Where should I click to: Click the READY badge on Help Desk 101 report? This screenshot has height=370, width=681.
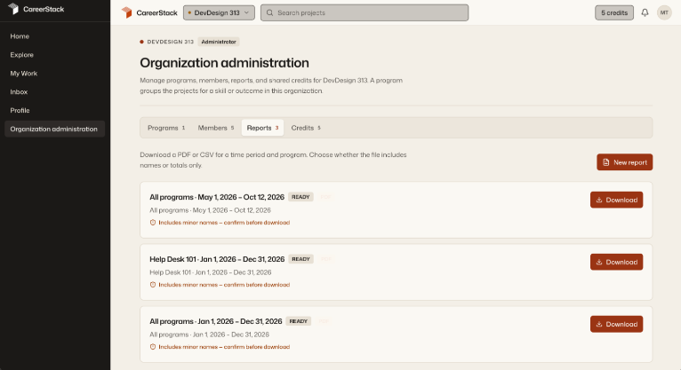tap(300, 259)
